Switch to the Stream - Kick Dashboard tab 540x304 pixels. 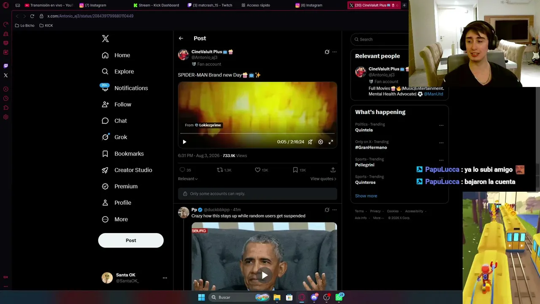(x=156, y=5)
